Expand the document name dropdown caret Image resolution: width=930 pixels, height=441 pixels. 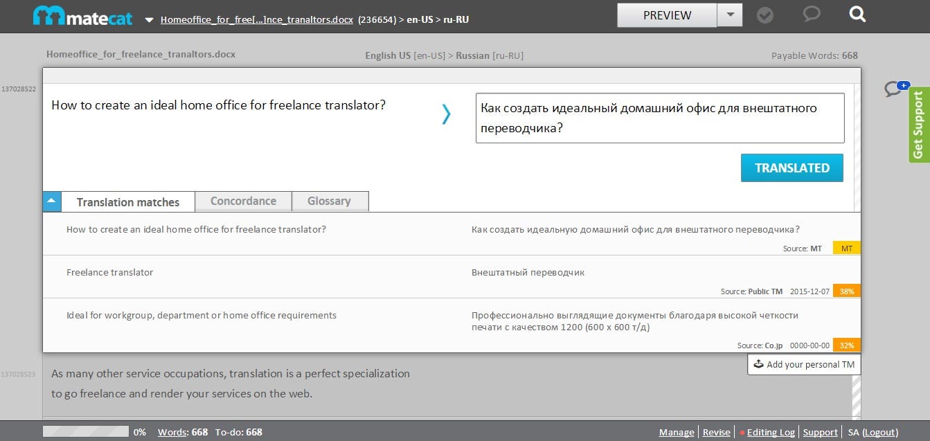click(148, 20)
